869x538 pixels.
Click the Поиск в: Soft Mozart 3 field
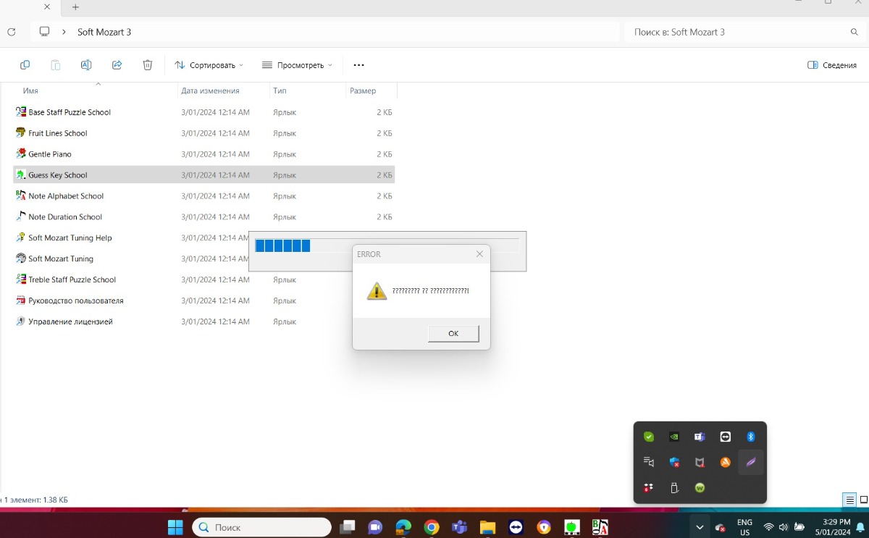pos(744,32)
